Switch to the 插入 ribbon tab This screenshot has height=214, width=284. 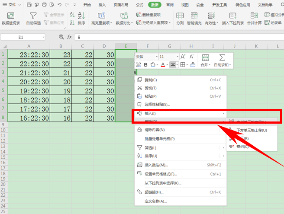point(102,5)
